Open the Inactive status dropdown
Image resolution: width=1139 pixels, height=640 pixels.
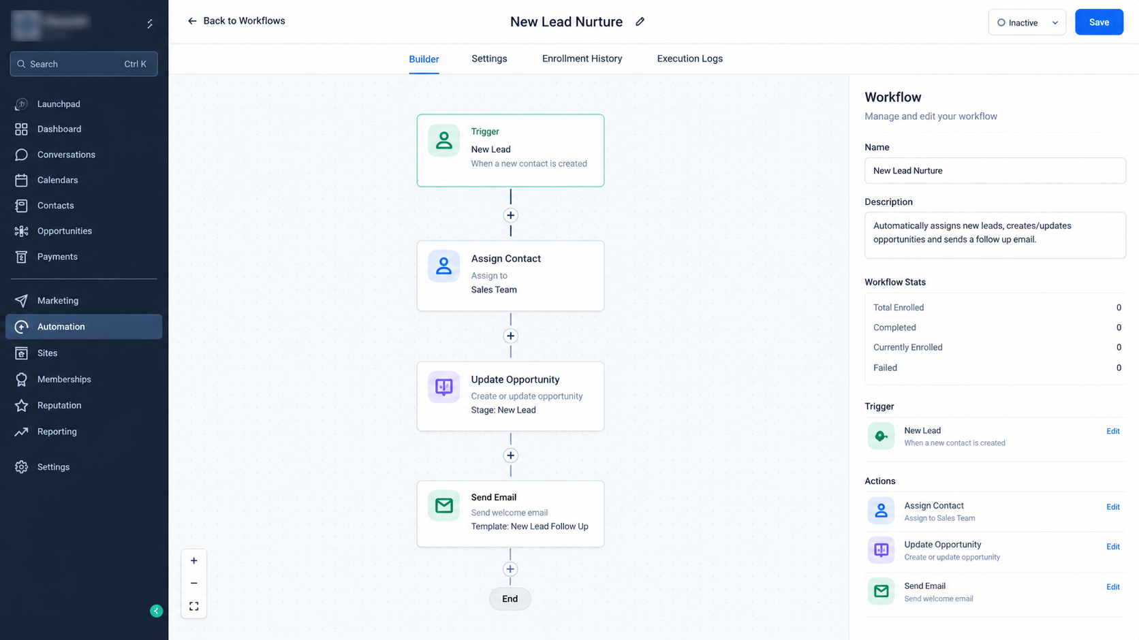click(x=1027, y=22)
